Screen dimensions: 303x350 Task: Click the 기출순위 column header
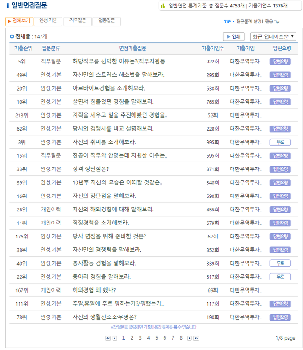pos(23,49)
